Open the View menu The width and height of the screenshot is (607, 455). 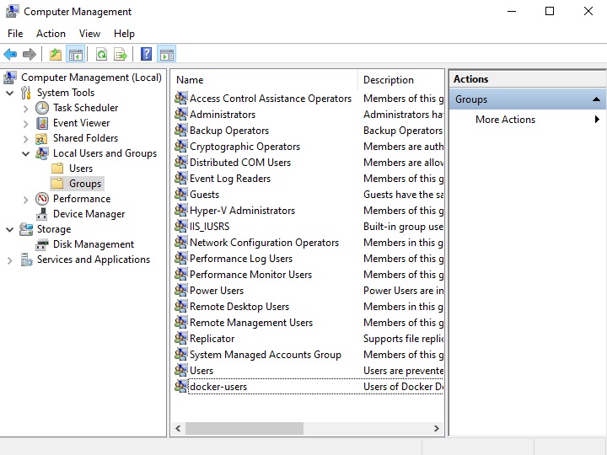(x=89, y=34)
